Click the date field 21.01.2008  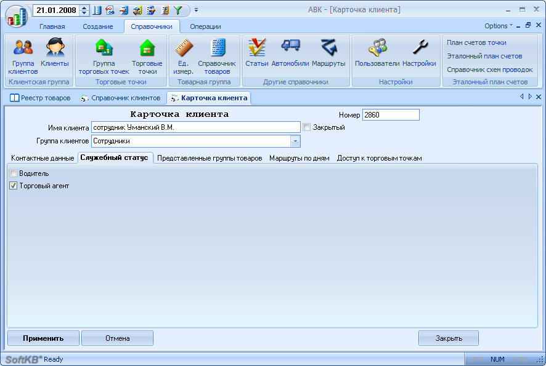(57, 10)
